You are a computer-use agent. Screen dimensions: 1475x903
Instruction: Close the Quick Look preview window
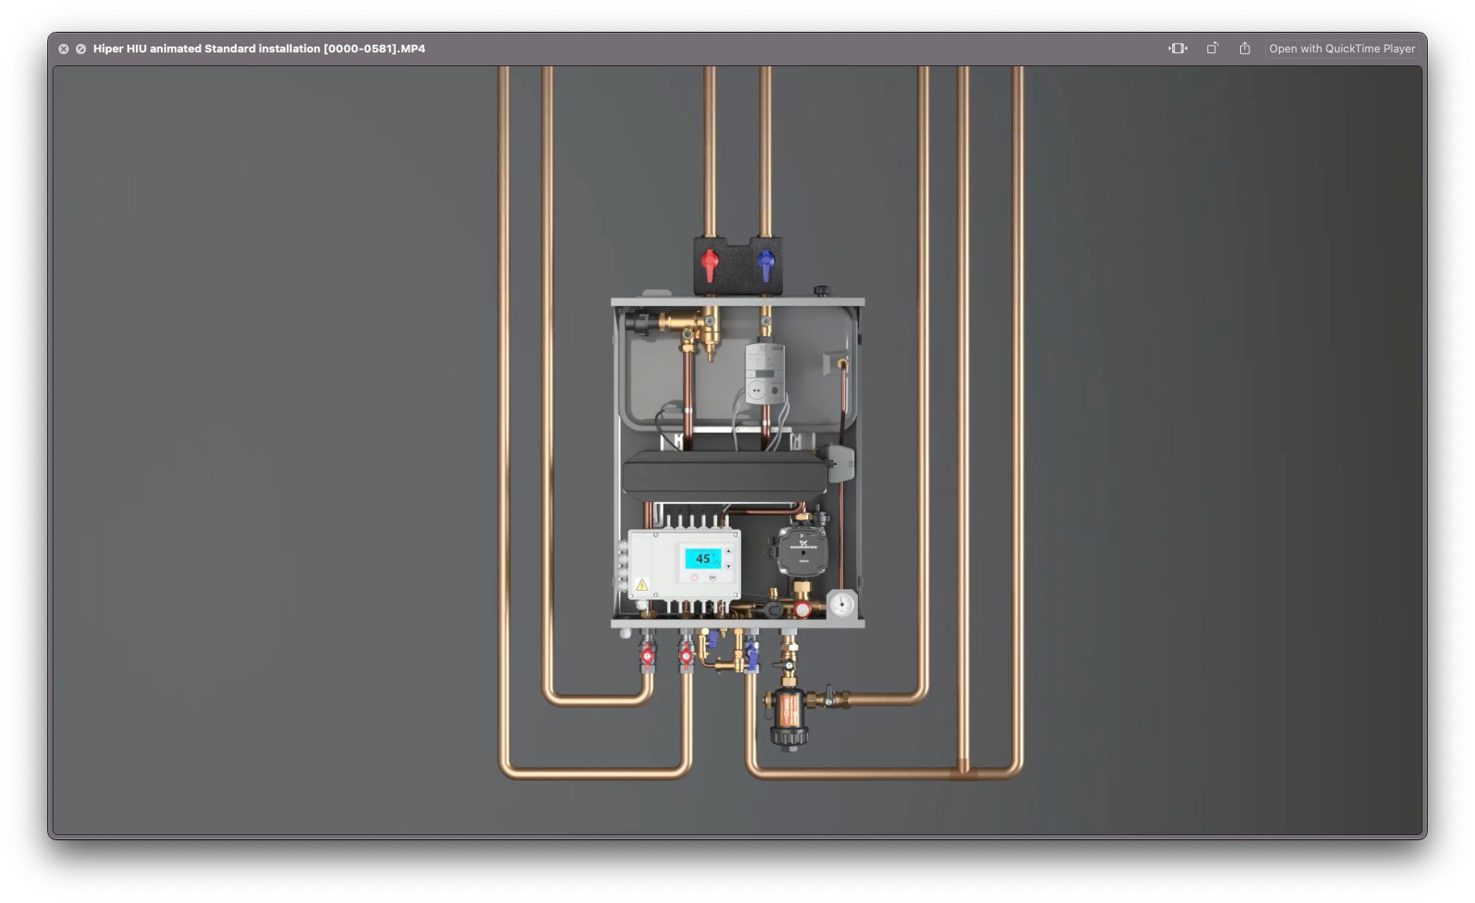coord(64,49)
